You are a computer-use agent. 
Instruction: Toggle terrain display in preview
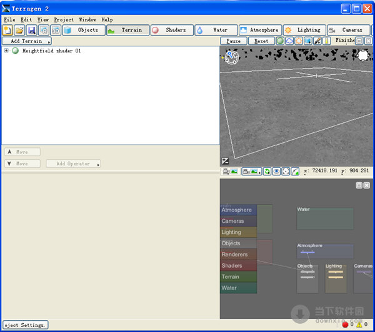click(x=280, y=41)
